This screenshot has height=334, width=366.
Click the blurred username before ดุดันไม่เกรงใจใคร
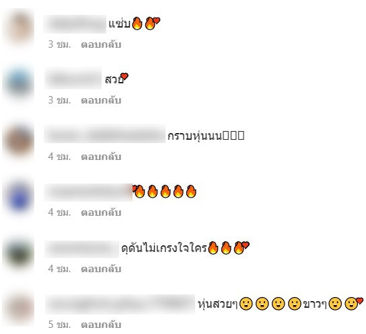click(81, 249)
